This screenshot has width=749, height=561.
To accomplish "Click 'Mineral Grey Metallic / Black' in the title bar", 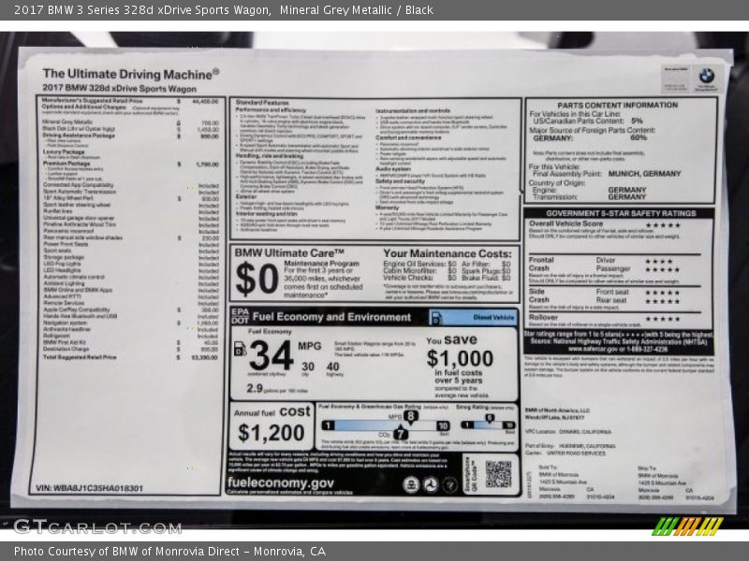I will pos(357,10).
